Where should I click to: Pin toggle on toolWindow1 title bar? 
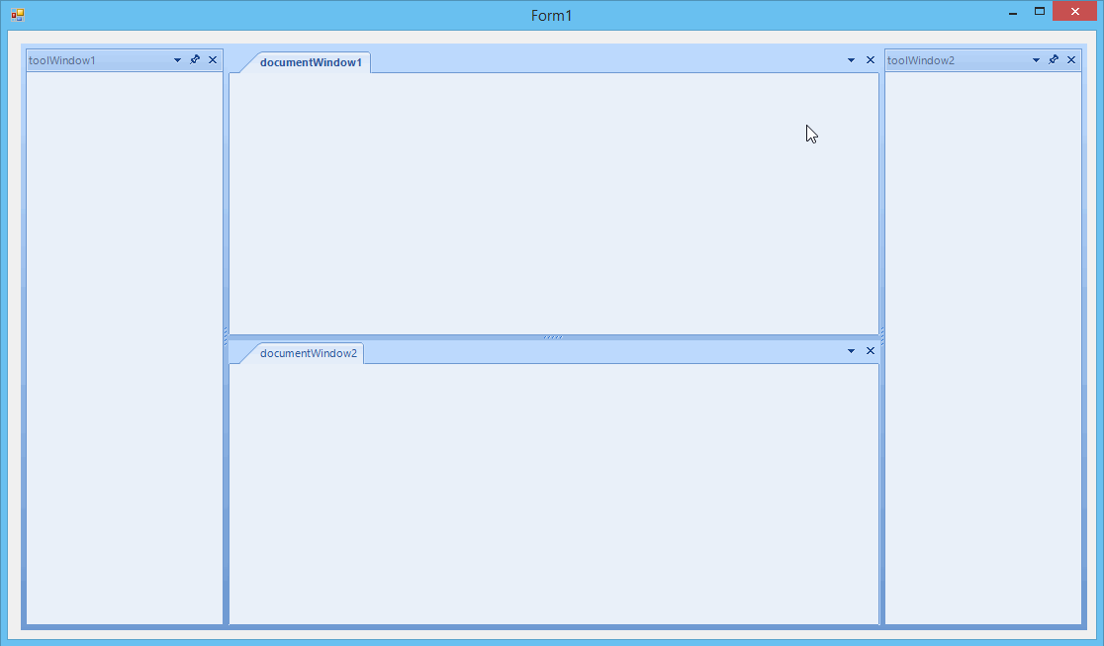click(x=195, y=60)
